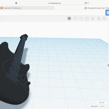Screen dimensions: 109x109
Task: Switch to 3D design grid view button
Action: (107, 13)
